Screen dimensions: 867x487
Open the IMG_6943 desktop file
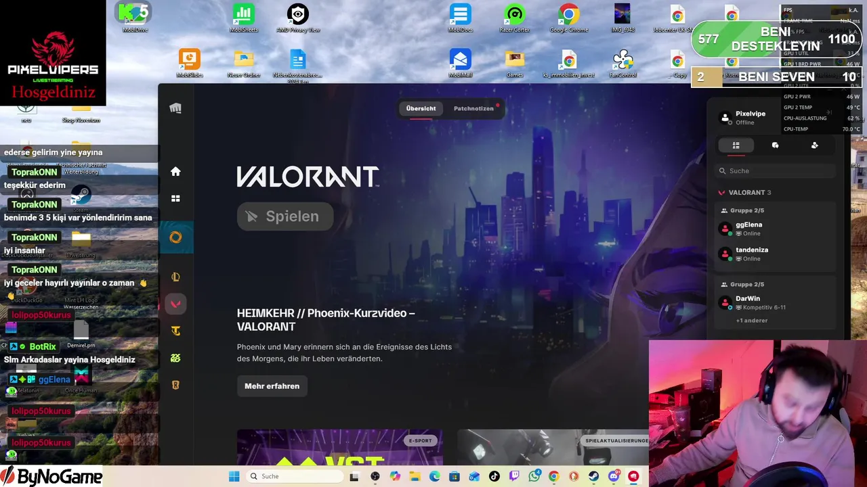[x=622, y=18]
